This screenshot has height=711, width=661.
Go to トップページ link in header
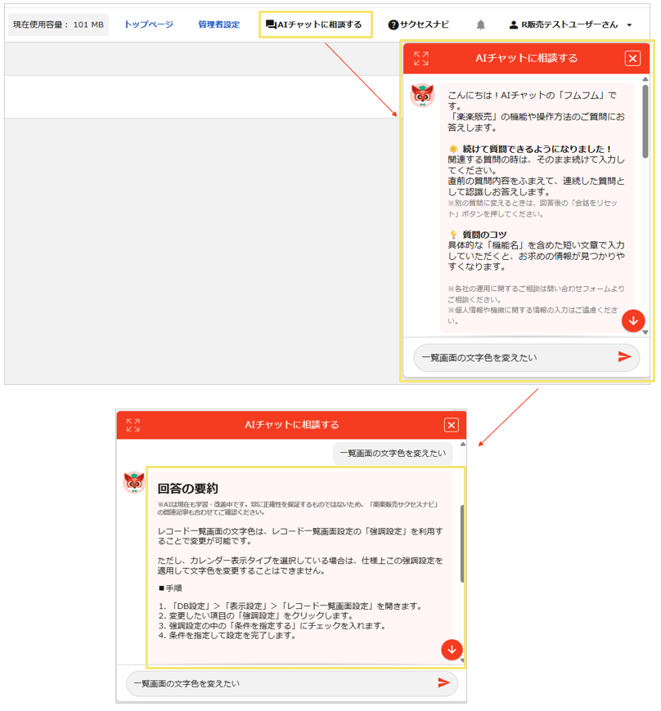click(149, 25)
